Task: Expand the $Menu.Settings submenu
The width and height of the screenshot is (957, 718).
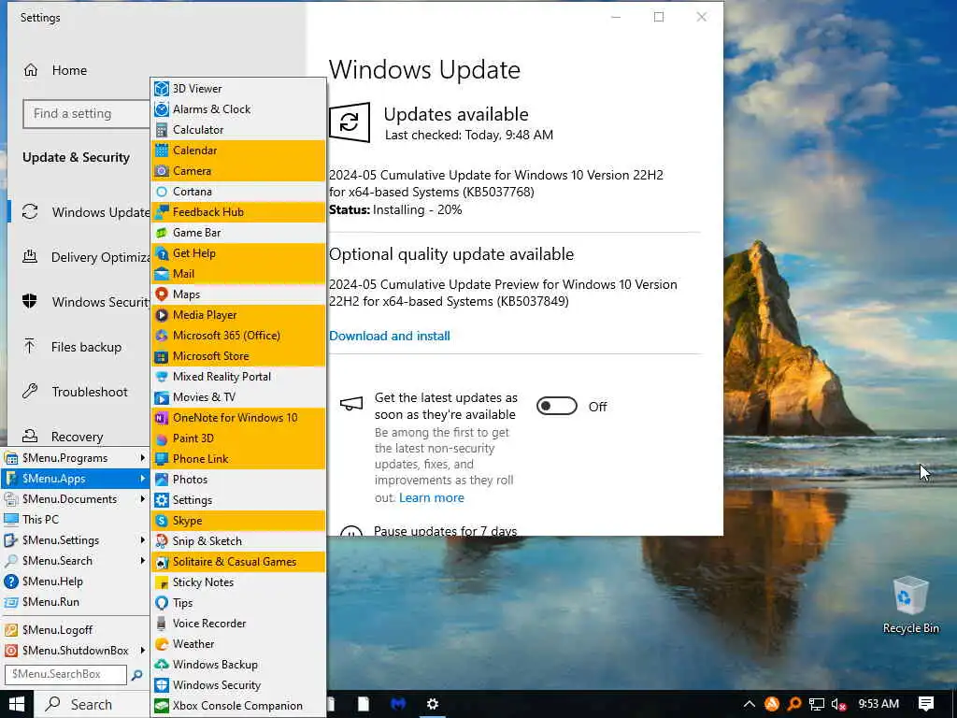Action: coord(75,540)
